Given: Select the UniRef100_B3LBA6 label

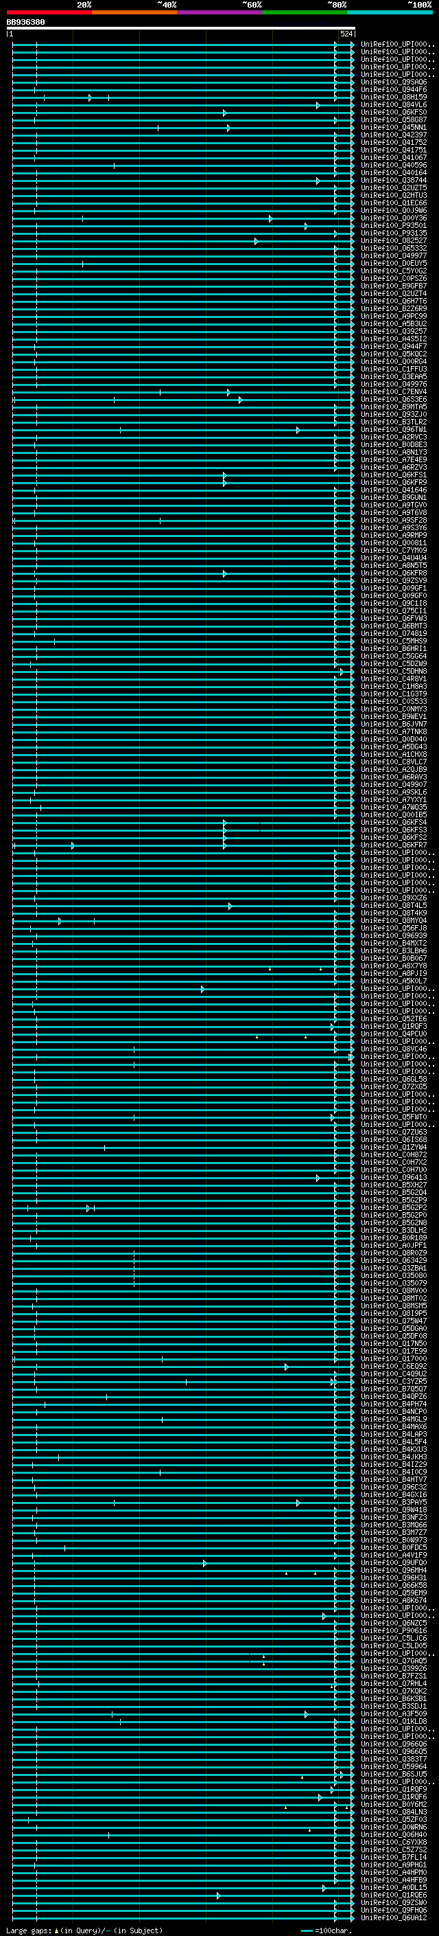Looking at the screenshot, I should [394, 951].
